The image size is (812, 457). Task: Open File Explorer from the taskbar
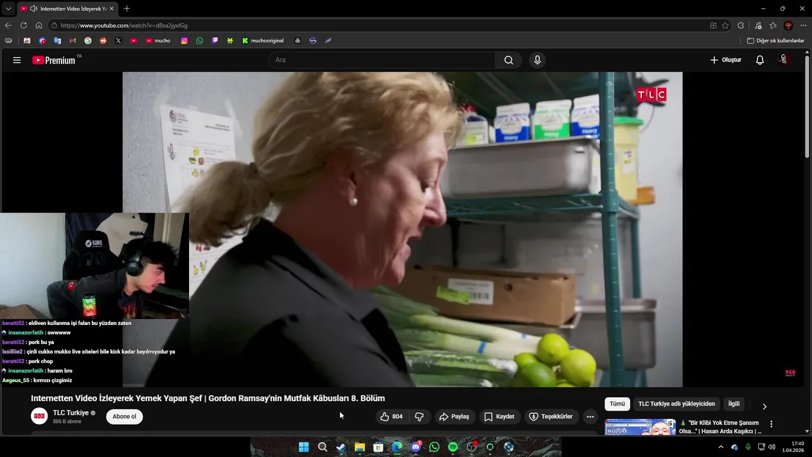coord(360,447)
